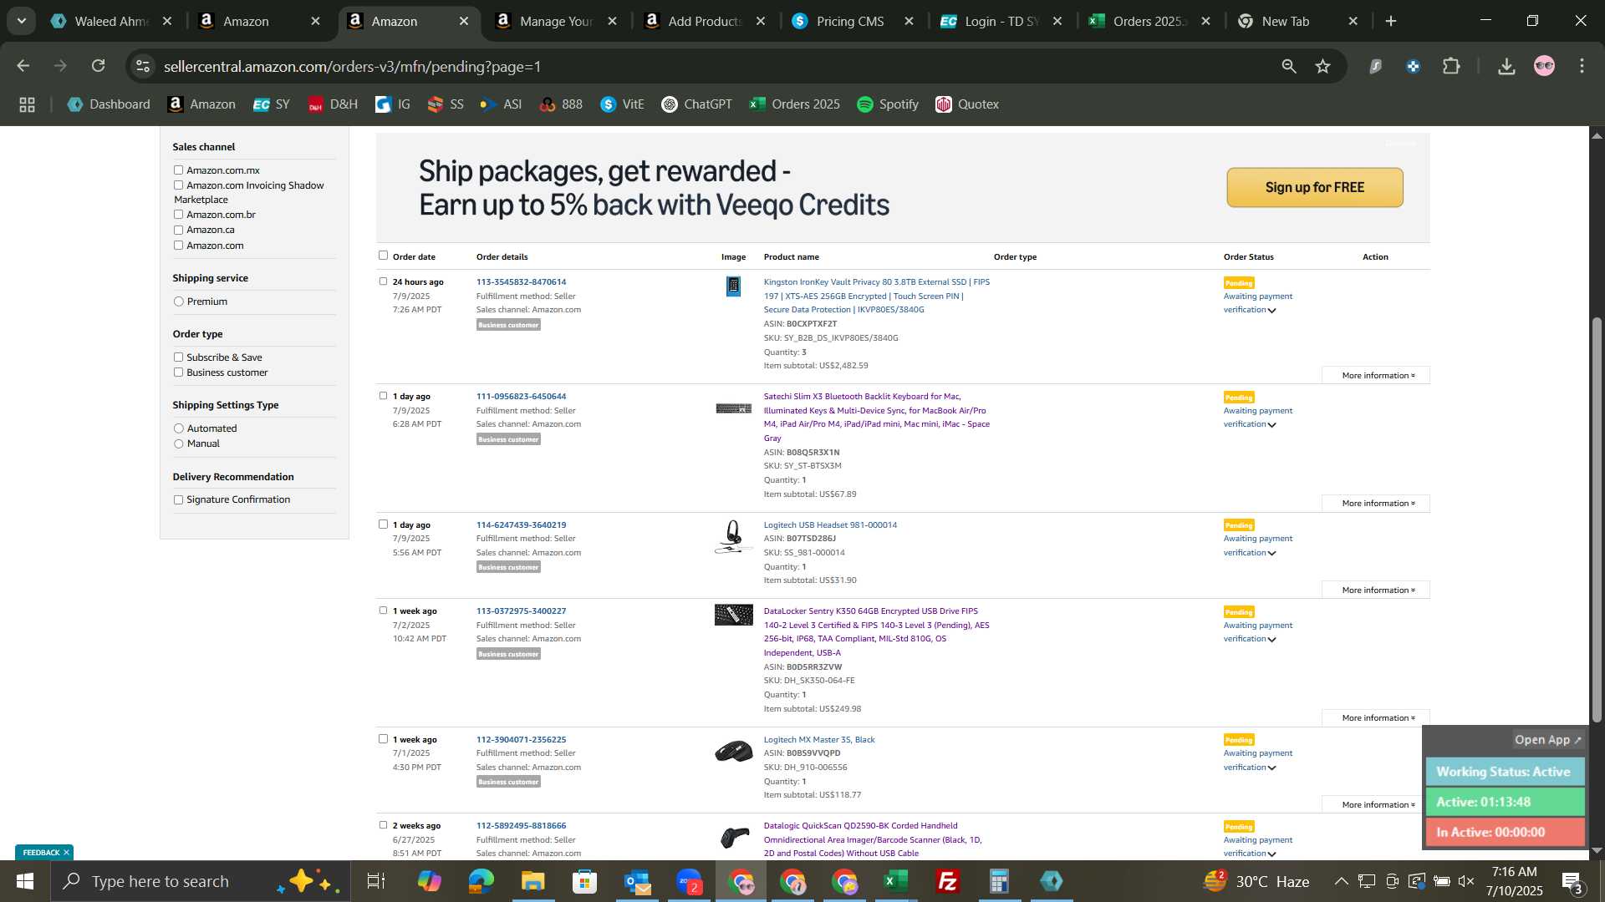Expand Awaiting payment verification for MX Master order
The width and height of the screenshot is (1605, 902).
[1271, 768]
